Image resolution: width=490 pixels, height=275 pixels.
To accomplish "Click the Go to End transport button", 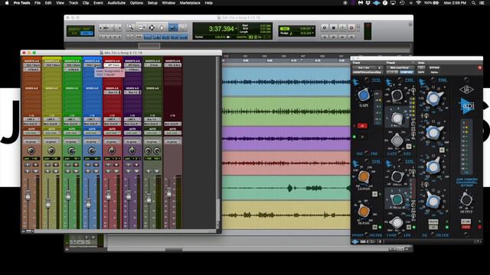I will click(x=351, y=37).
